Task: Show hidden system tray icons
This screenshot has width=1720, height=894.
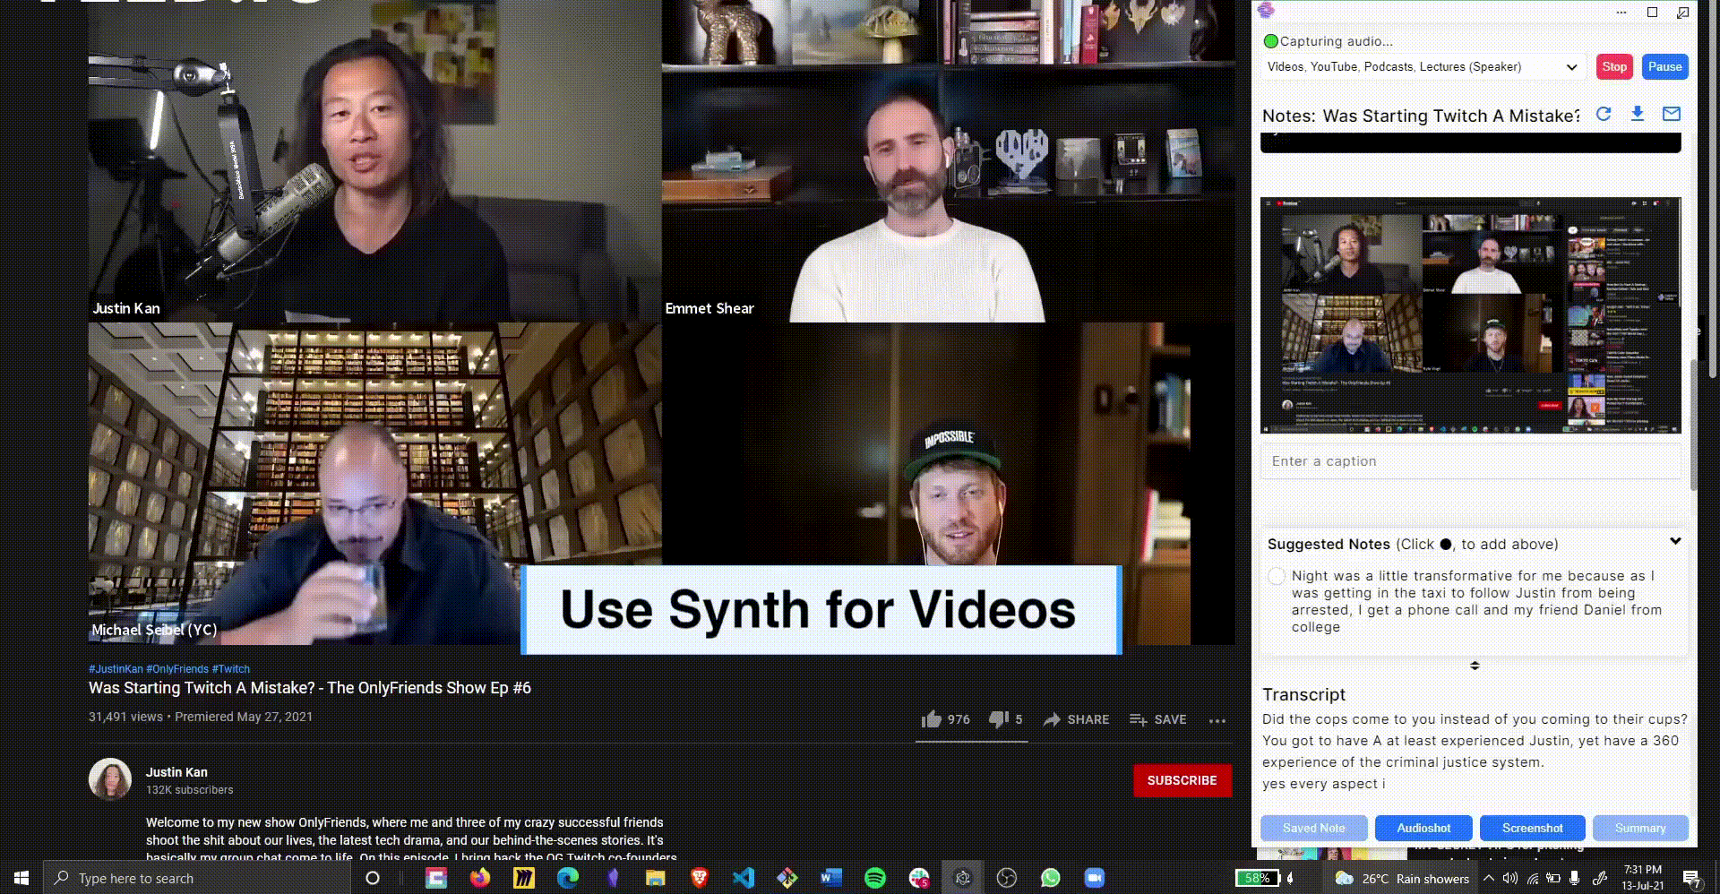Action: (1489, 879)
